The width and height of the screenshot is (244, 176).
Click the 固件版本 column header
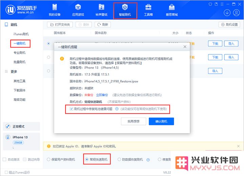tap(60, 33)
